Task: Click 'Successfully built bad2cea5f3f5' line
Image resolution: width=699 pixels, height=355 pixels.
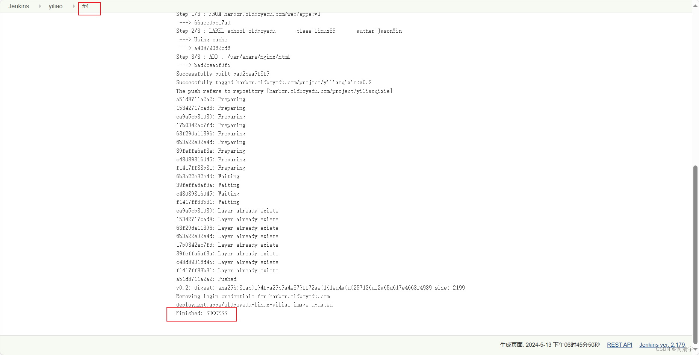Action: click(223, 74)
